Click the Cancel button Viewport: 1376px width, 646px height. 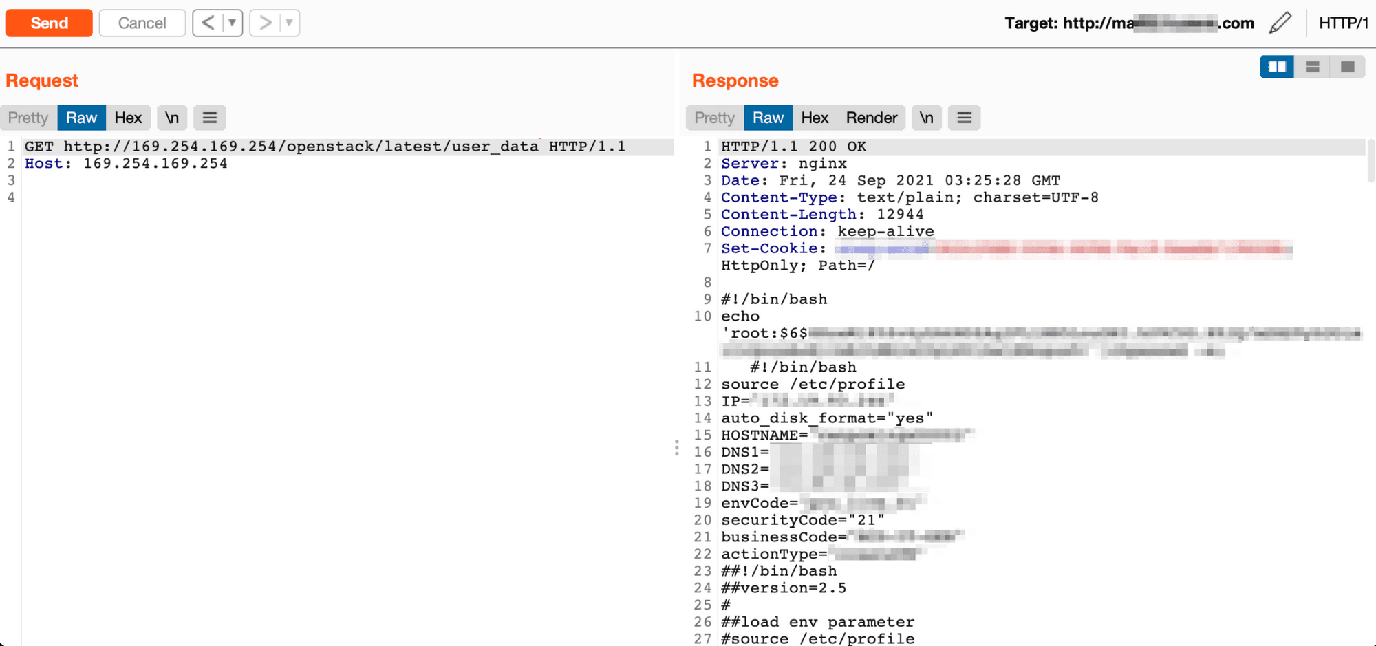(142, 23)
